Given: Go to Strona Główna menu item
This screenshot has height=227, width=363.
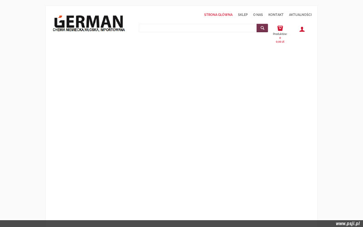Looking at the screenshot, I should pos(218,15).
